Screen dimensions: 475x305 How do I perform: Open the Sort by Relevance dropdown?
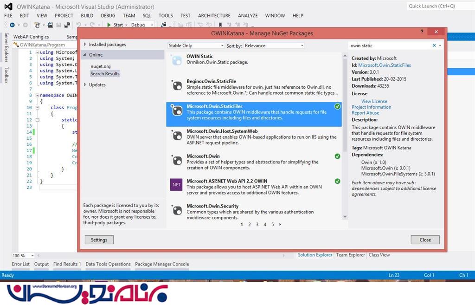pyautogui.click(x=274, y=45)
